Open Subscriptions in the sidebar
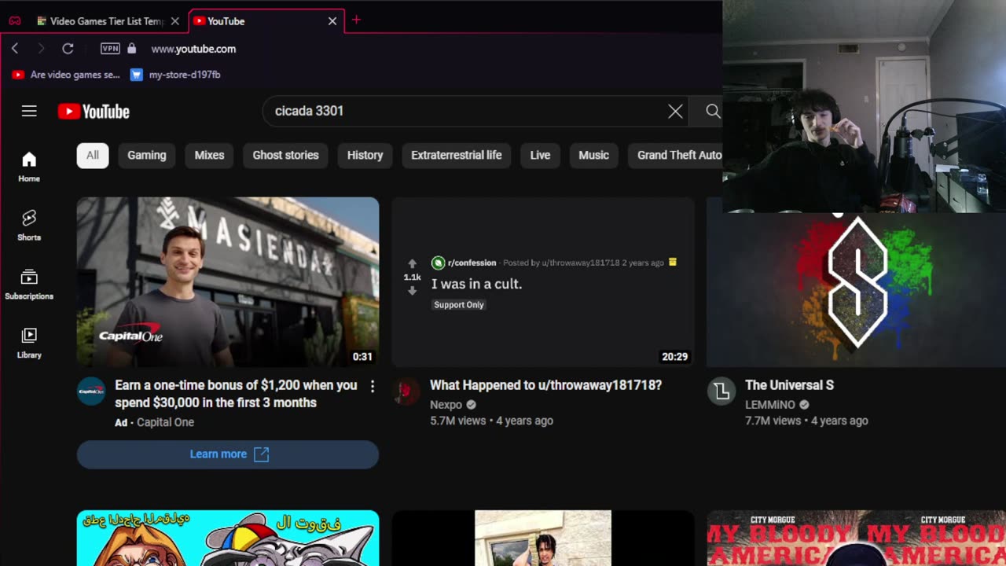This screenshot has height=566, width=1006. (29, 285)
